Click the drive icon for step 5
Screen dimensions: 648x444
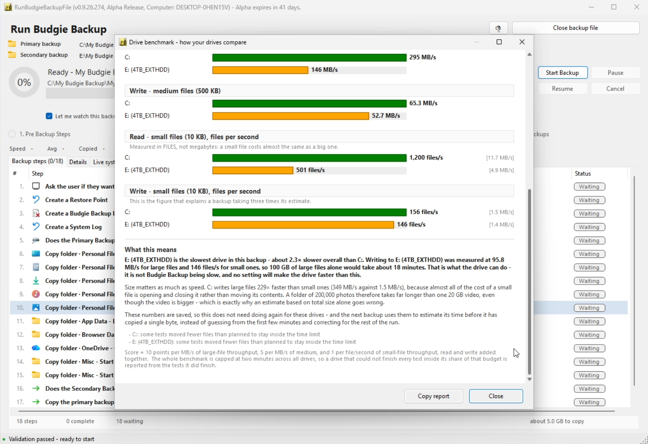pos(36,240)
